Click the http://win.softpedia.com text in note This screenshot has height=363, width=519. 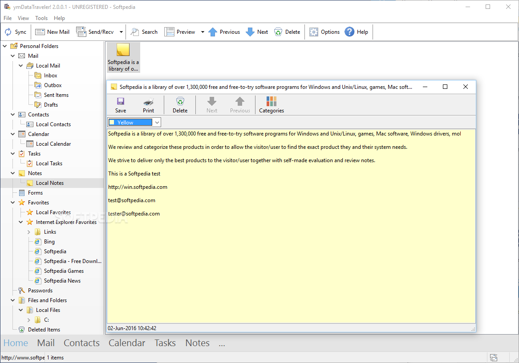coord(138,187)
